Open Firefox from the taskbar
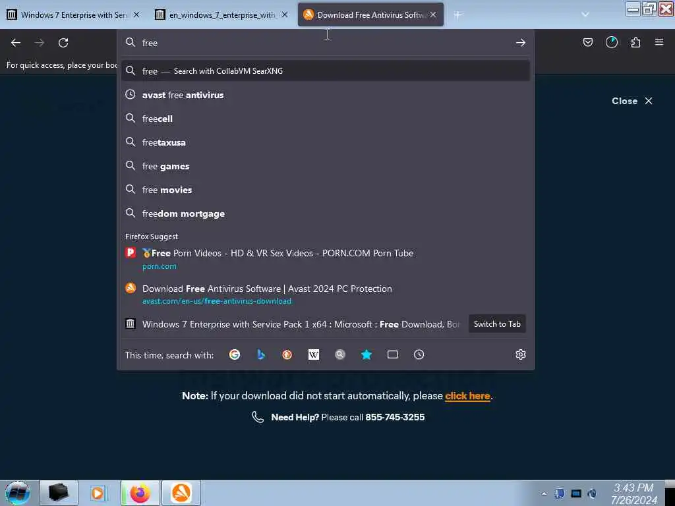This screenshot has height=506, width=675. point(140,493)
